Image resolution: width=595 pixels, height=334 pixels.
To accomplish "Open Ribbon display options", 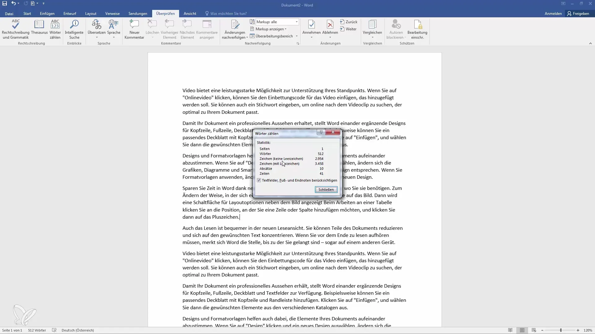I will [x=563, y=3].
